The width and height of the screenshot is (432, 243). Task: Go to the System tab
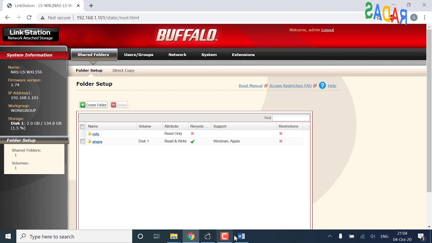point(209,55)
